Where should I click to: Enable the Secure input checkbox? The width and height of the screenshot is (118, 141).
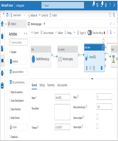[97, 126]
